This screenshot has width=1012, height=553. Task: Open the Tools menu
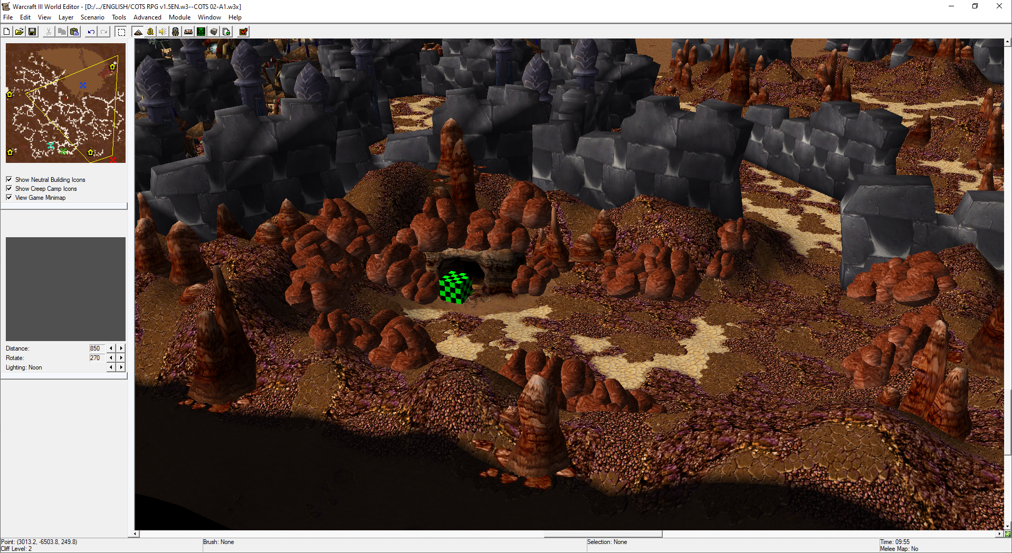[119, 17]
